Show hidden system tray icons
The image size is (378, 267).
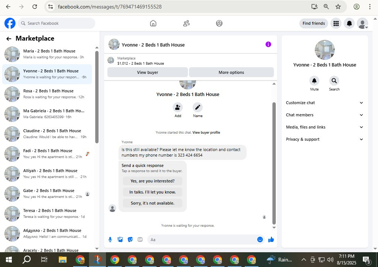[304, 260]
